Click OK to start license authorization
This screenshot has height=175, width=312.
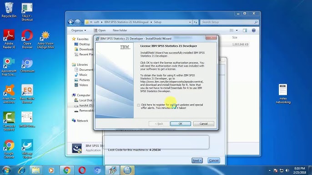181,124
